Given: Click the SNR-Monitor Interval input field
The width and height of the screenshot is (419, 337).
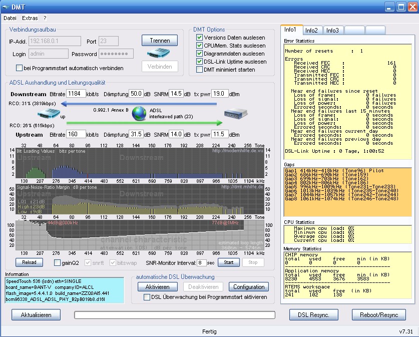Looking at the screenshot, I should (201, 262).
